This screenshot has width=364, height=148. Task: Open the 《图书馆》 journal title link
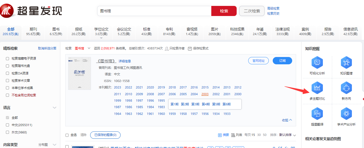pos(106,61)
